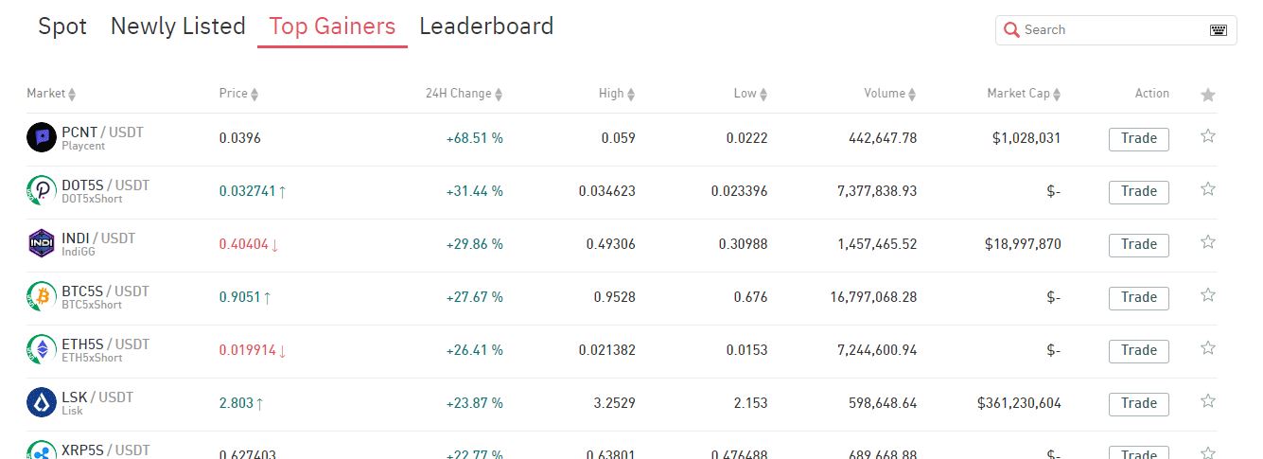1263x459 pixels.
Task: Click the Lisk LSK coin icon
Action: point(42,403)
